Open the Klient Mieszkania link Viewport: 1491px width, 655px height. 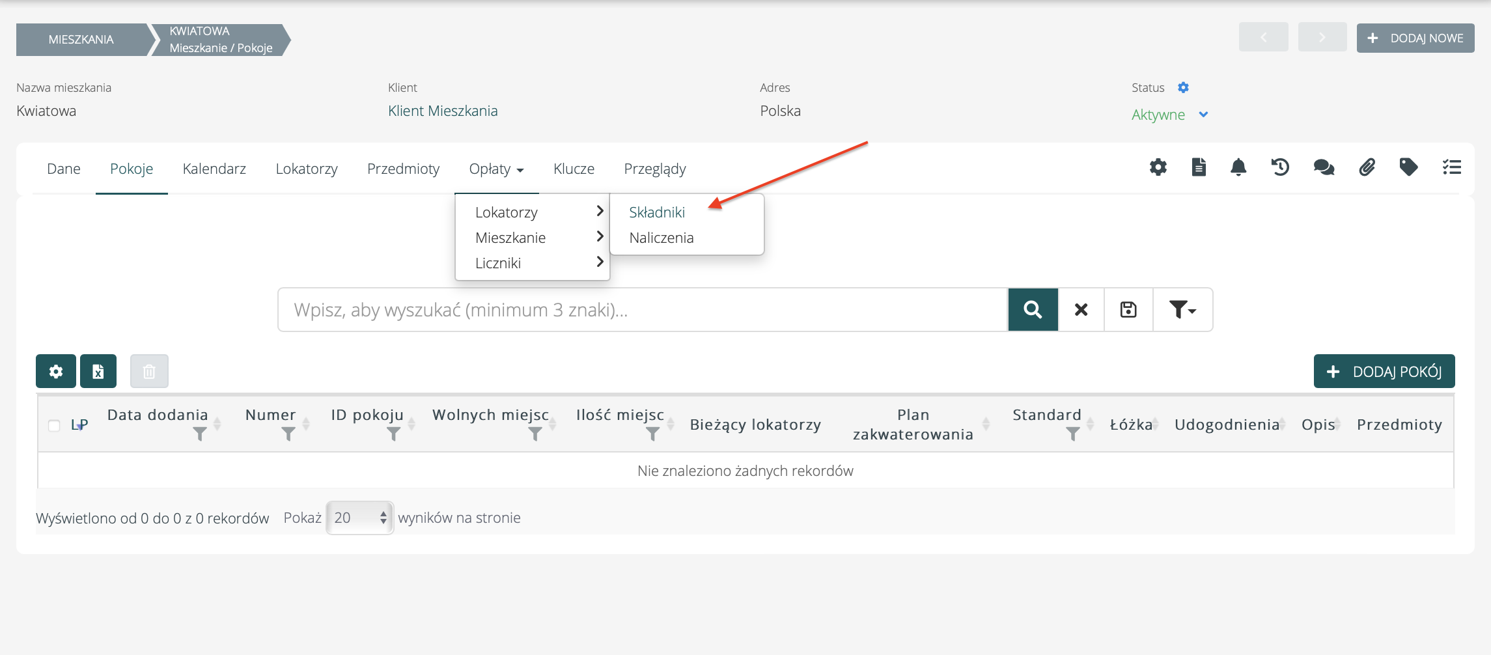point(443,111)
